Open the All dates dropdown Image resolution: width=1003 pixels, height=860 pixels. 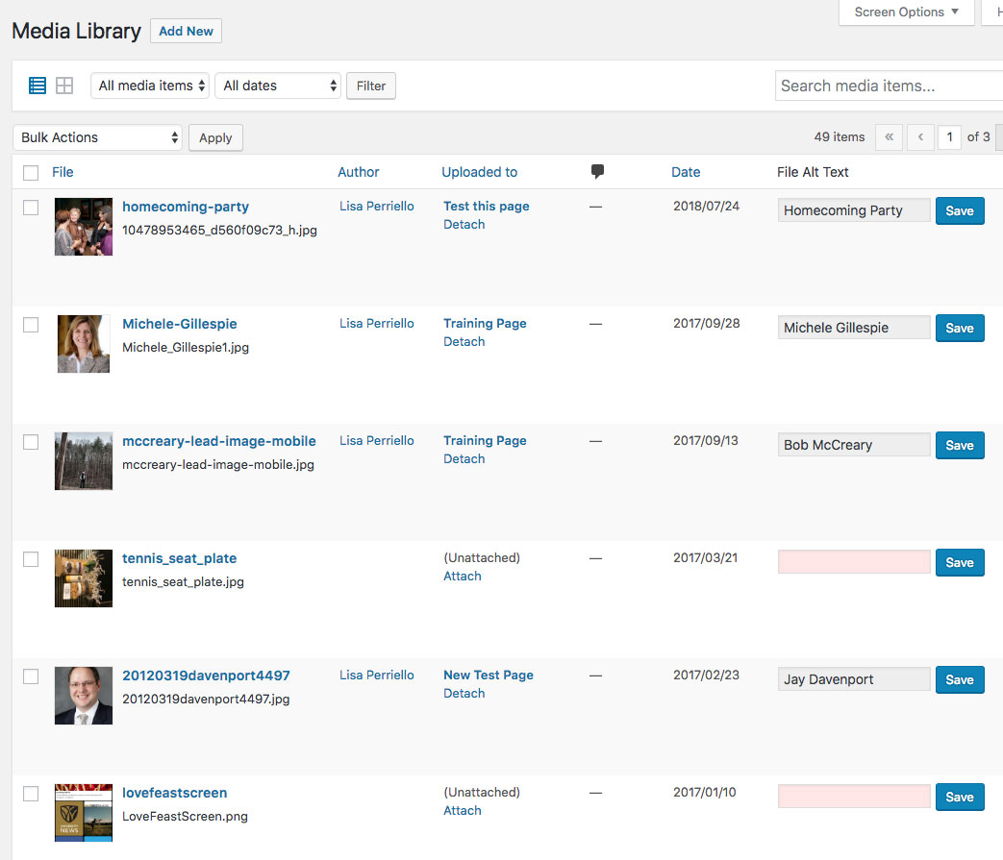pyautogui.click(x=278, y=86)
